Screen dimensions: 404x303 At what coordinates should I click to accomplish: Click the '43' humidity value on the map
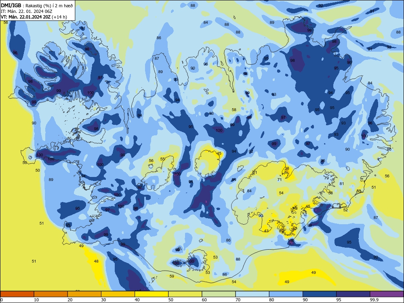(266, 231)
